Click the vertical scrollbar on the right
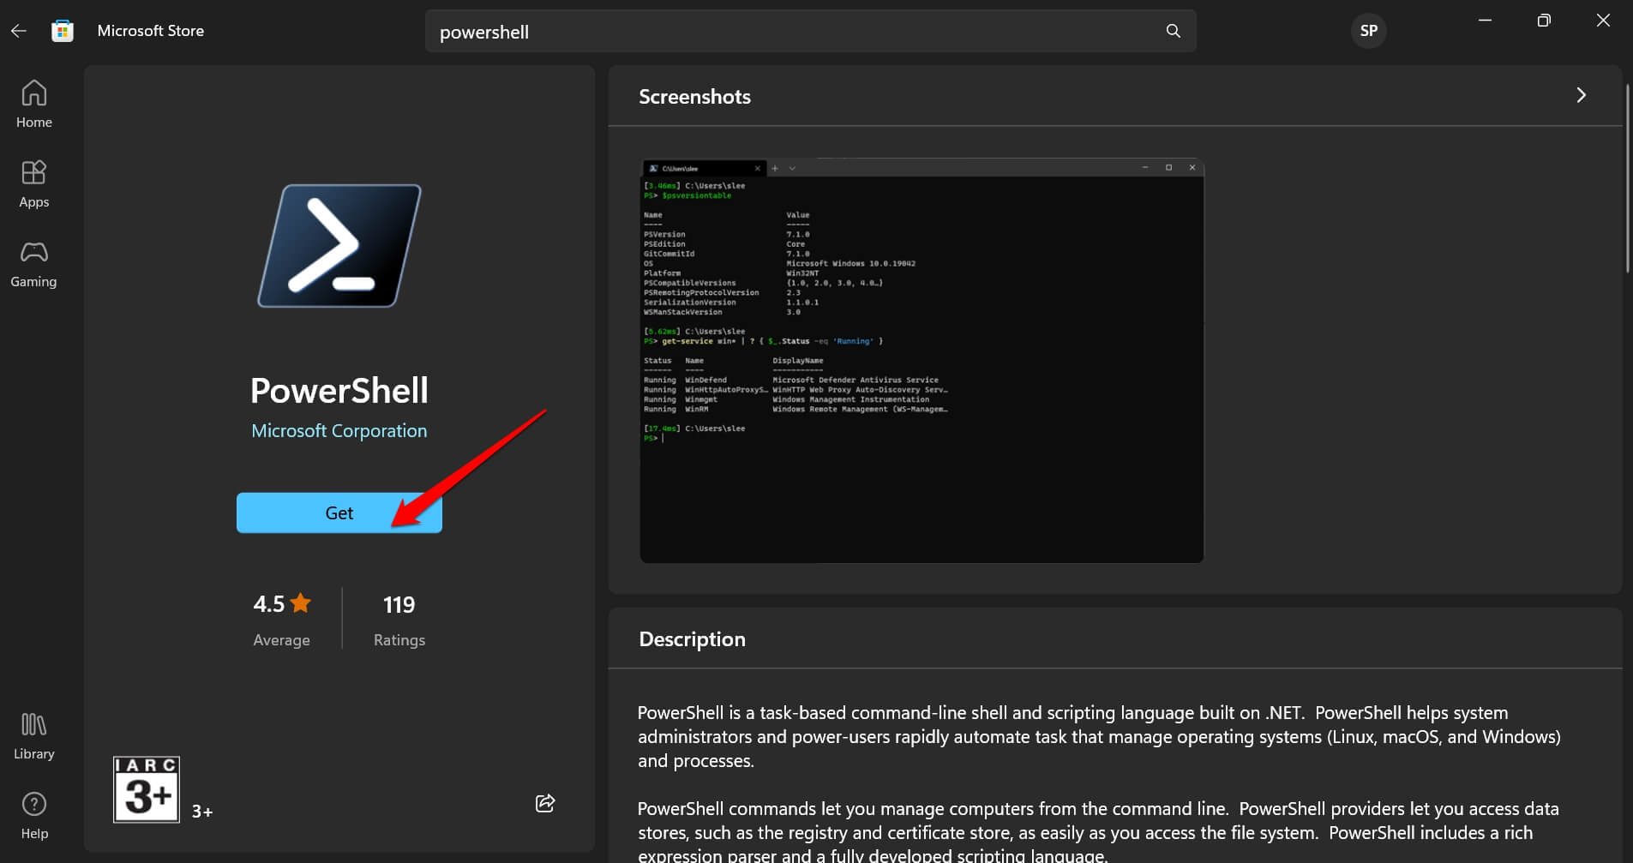1633x863 pixels. (1628, 178)
